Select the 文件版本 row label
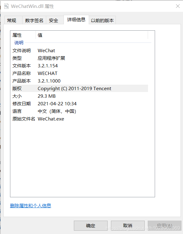 tap(22, 66)
